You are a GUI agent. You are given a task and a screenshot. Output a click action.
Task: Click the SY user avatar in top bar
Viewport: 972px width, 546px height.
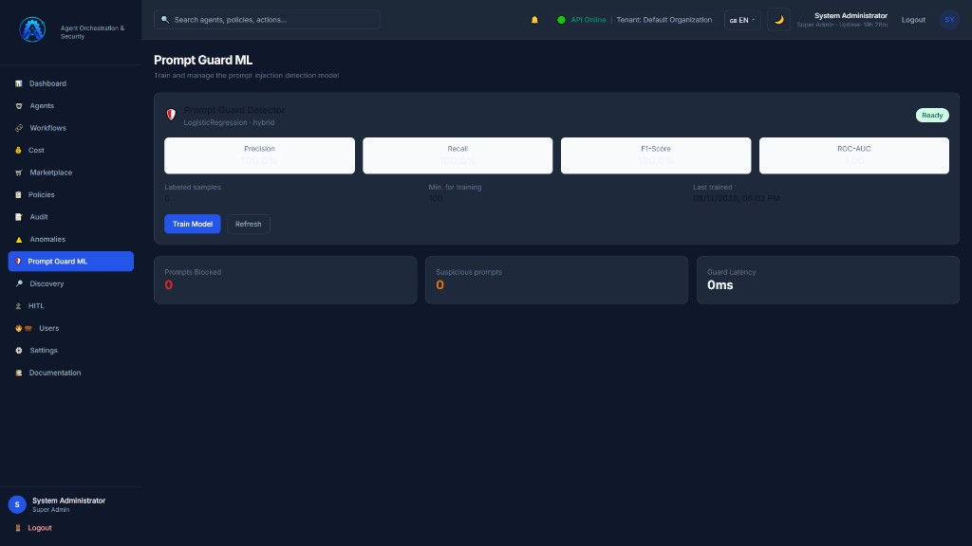(x=949, y=20)
